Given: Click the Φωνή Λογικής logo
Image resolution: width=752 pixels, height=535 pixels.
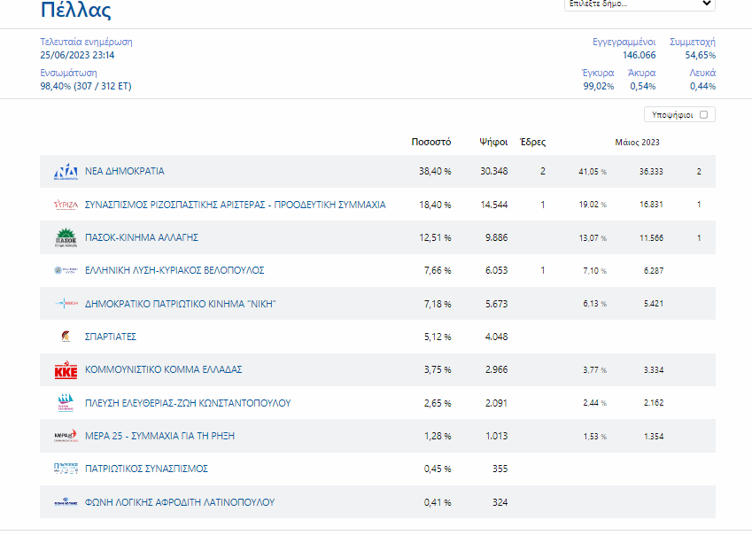Looking at the screenshot, I should click(66, 502).
